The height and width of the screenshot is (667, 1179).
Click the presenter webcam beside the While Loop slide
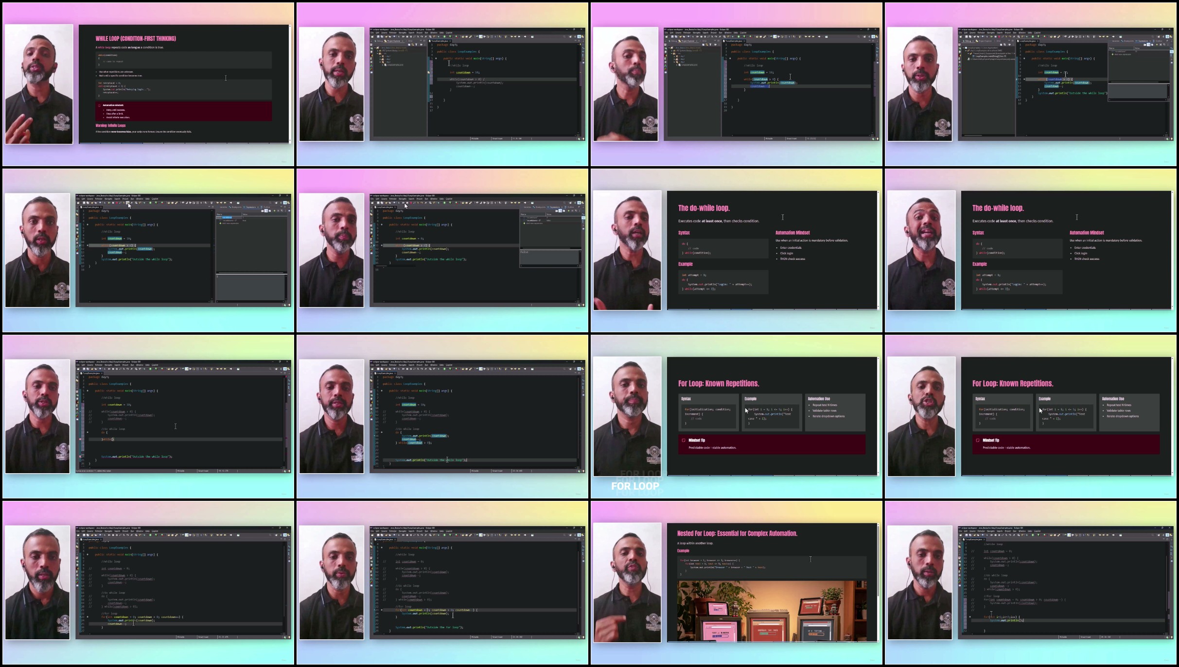(x=39, y=84)
